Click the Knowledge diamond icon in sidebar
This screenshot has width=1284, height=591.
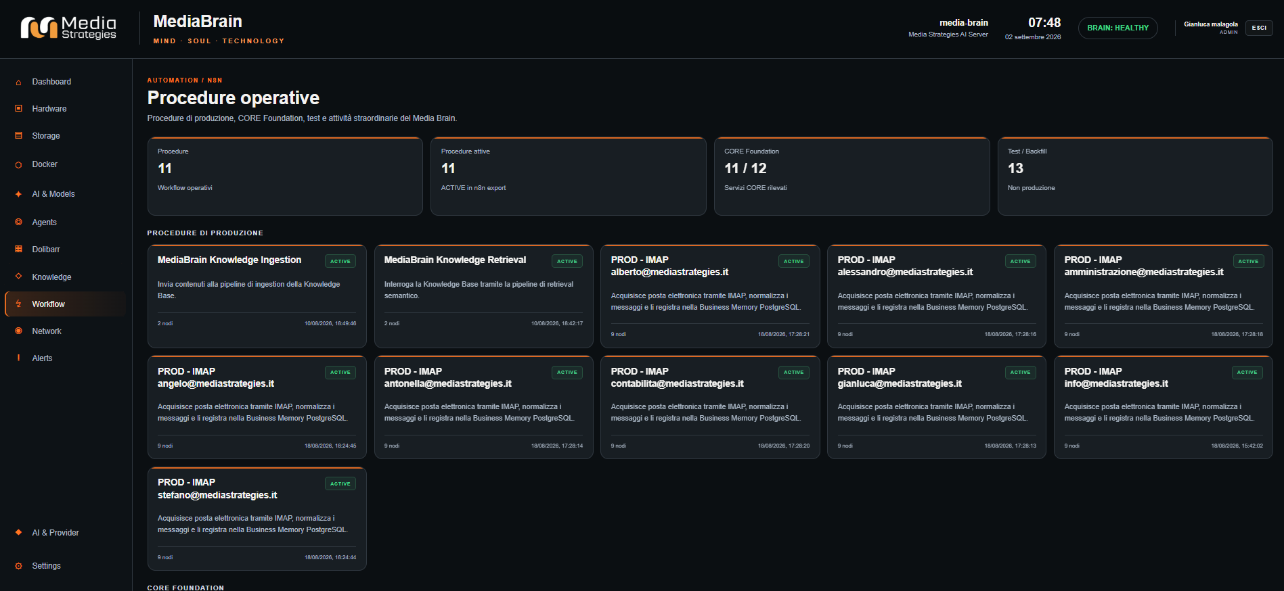(x=18, y=276)
